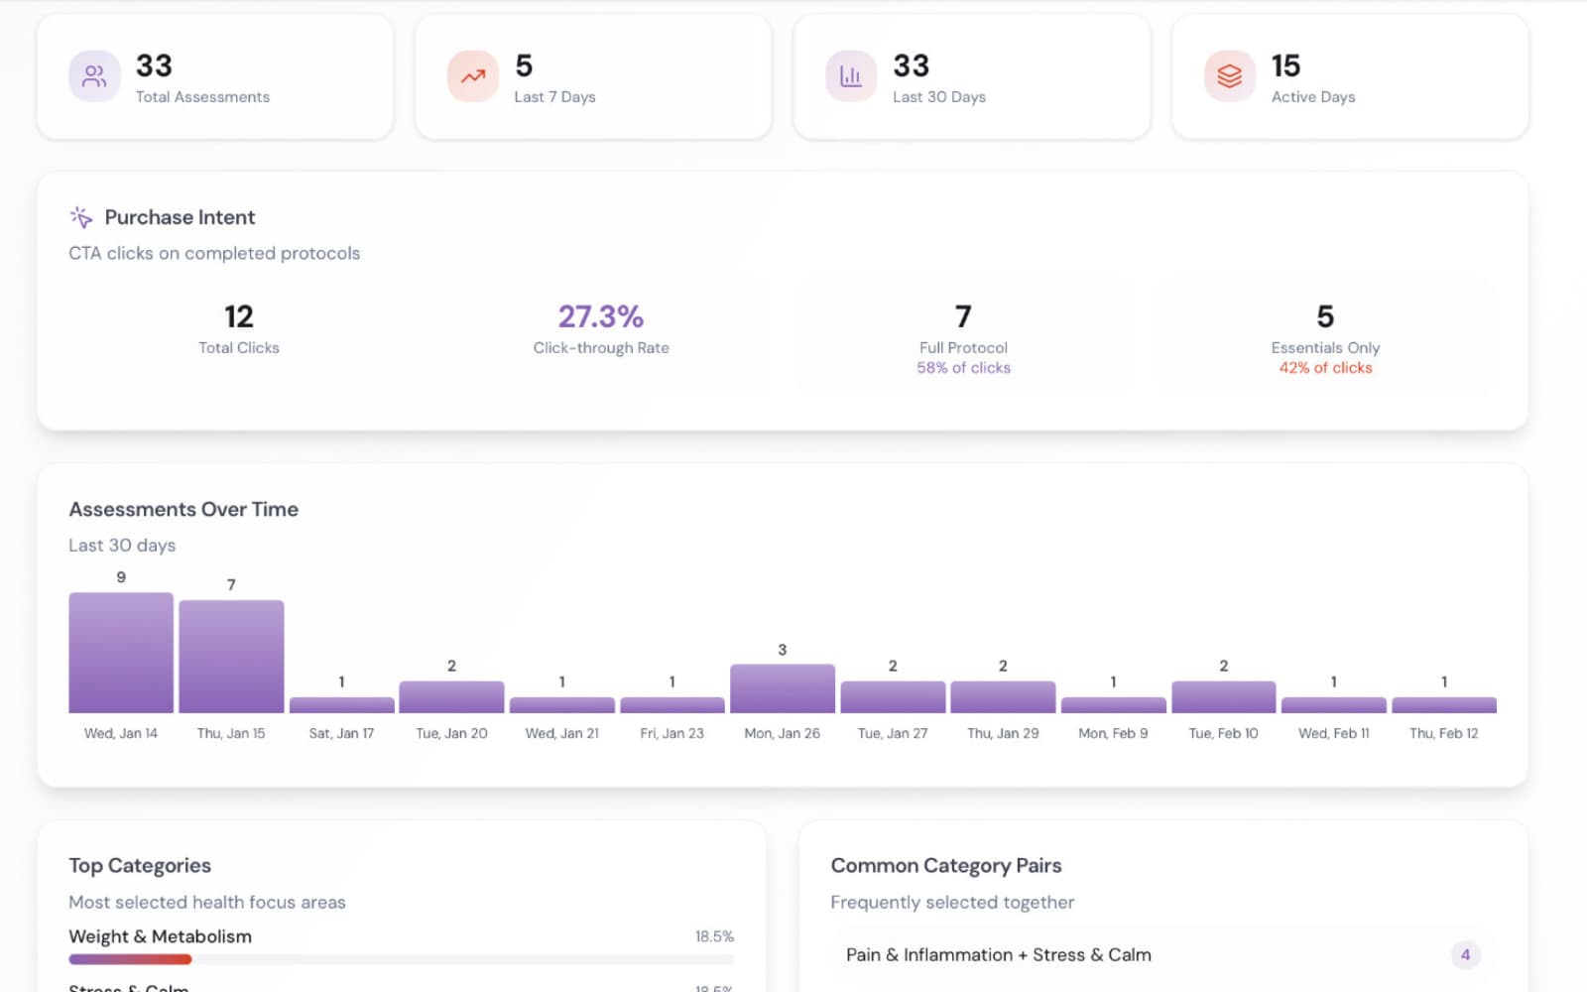1587x992 pixels.
Task: Click the pair count badge showing 4
Action: click(1465, 955)
